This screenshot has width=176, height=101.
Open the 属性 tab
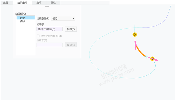click(53, 3)
